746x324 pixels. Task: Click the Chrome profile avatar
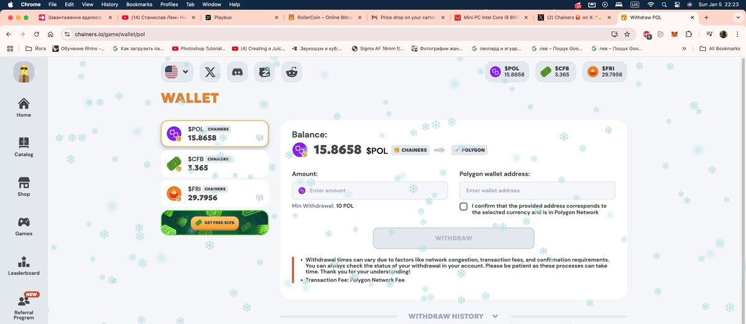(724, 34)
